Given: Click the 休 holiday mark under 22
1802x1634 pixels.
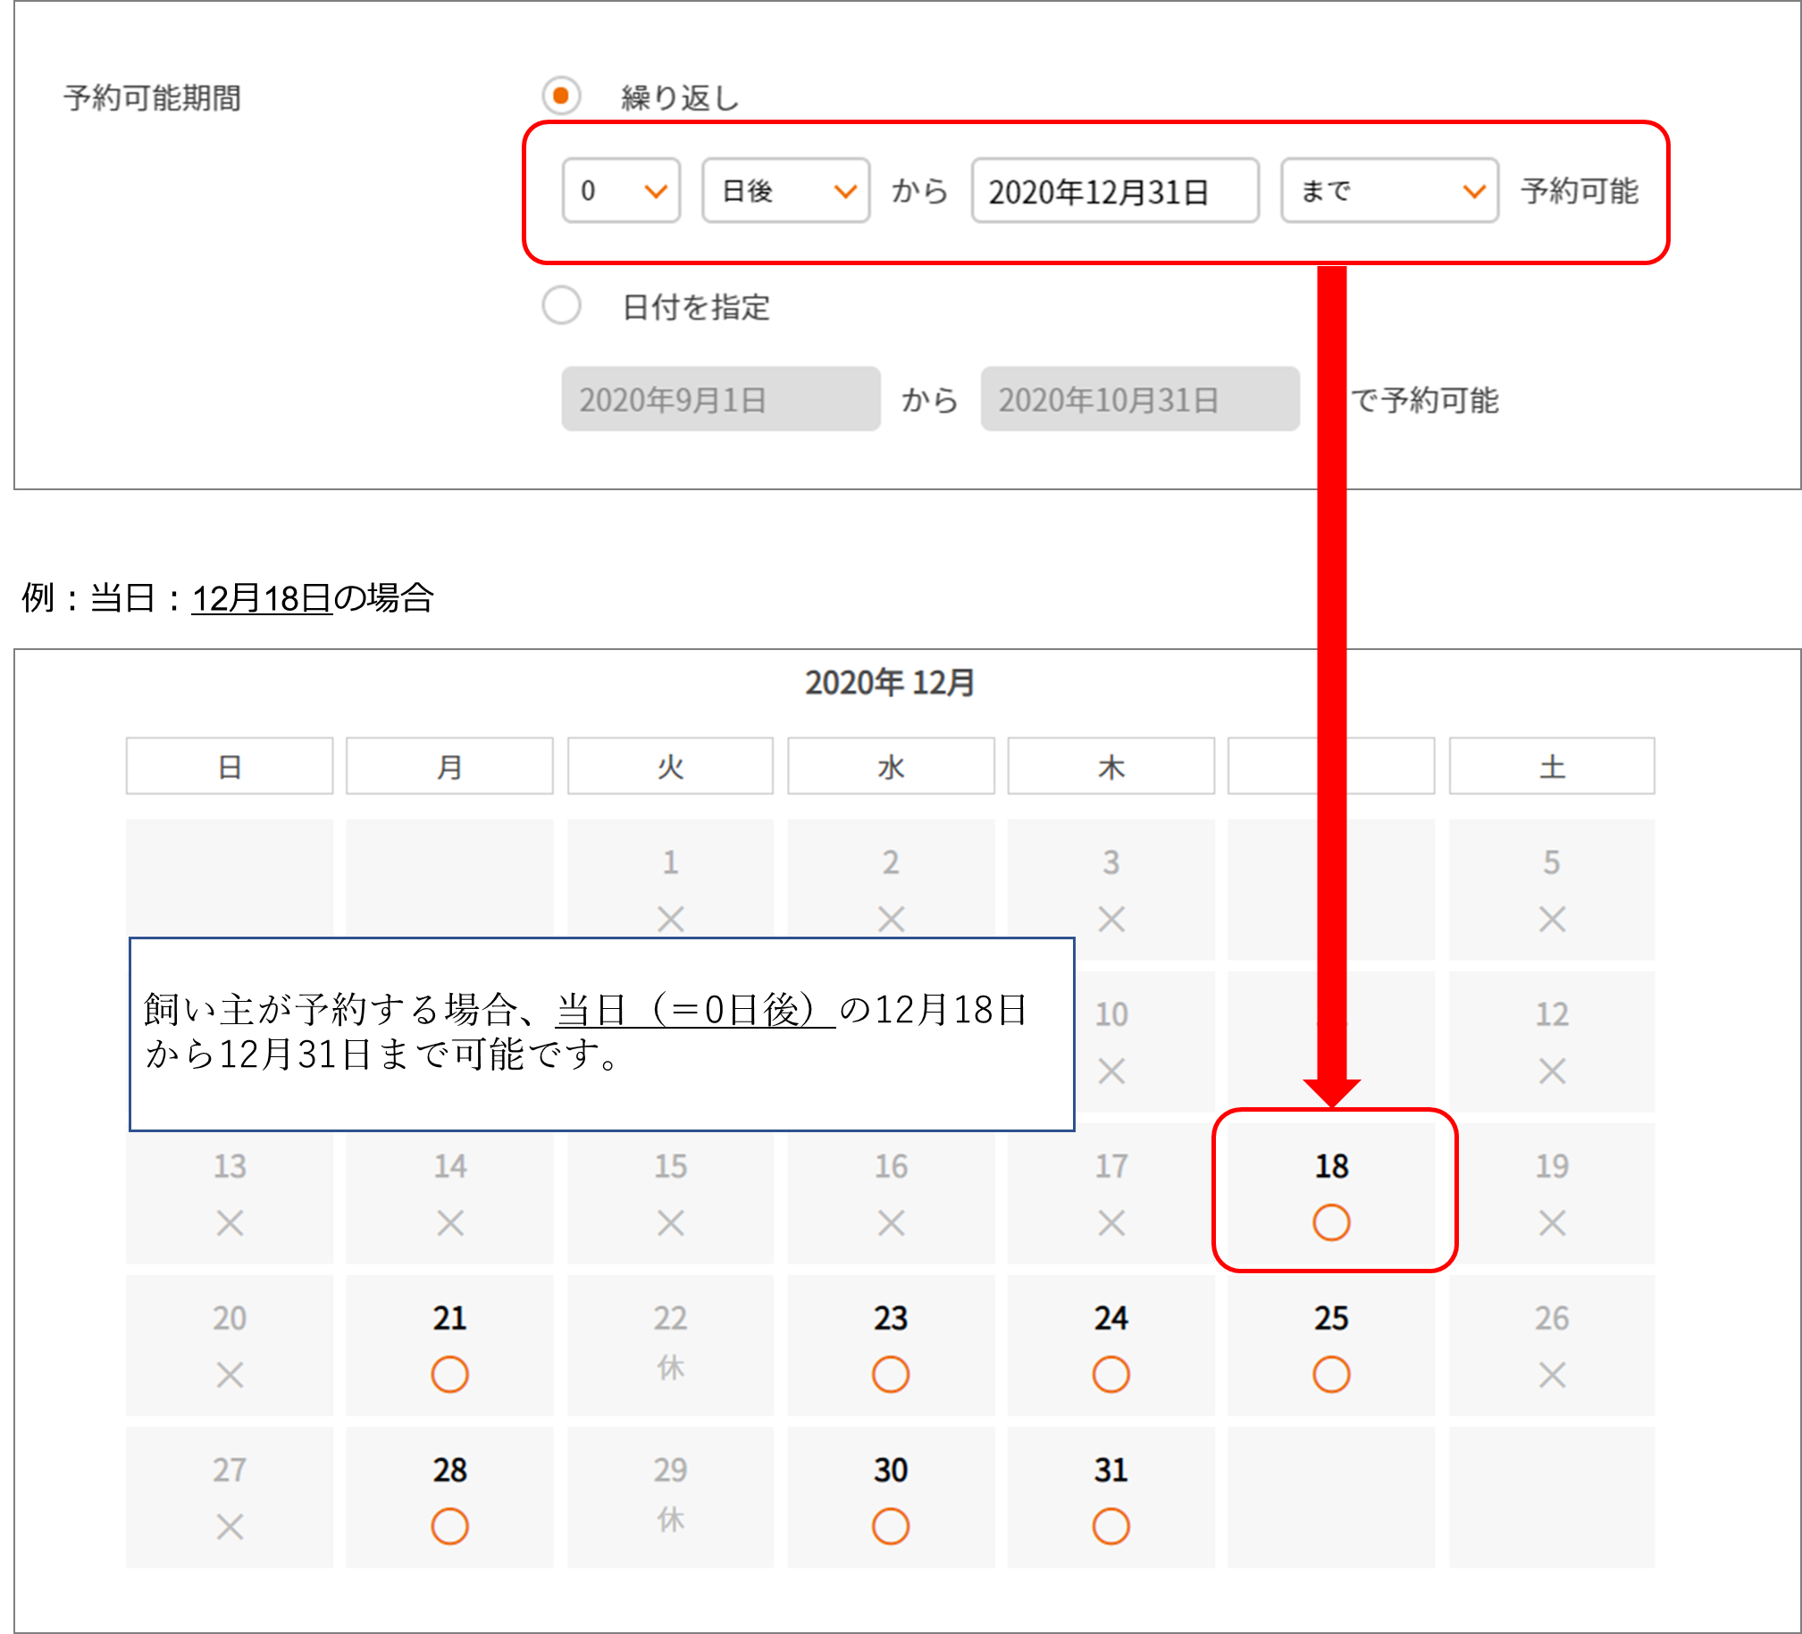Looking at the screenshot, I should tap(670, 1368).
